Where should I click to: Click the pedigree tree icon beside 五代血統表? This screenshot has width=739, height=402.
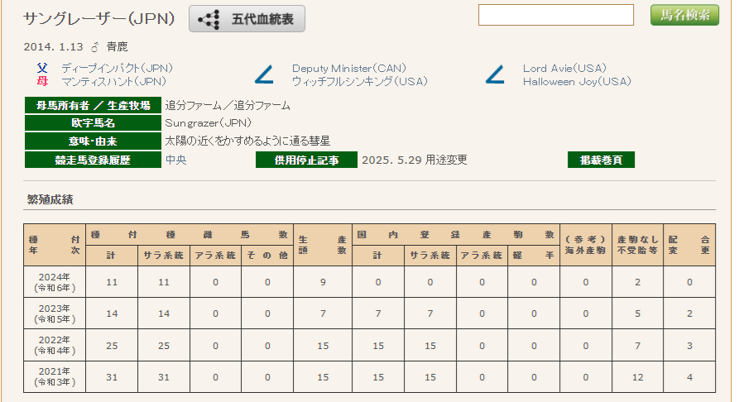[x=209, y=18]
